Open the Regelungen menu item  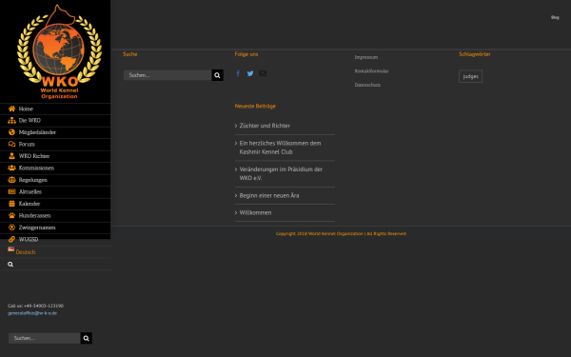pos(55,180)
